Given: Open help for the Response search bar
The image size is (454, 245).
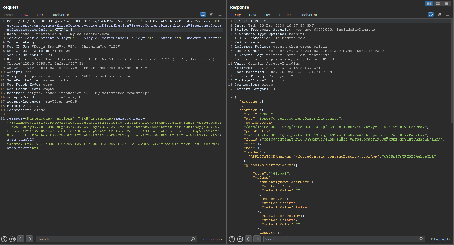Looking at the screenshot, I should [x=232, y=239].
